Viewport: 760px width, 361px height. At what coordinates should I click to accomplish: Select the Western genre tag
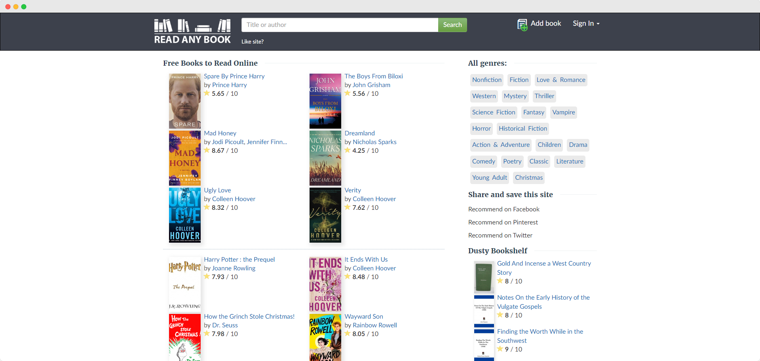coord(484,96)
